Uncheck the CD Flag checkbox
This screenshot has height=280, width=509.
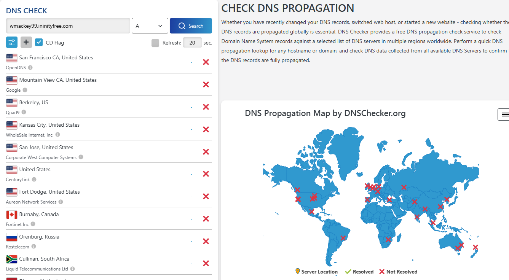(39, 43)
